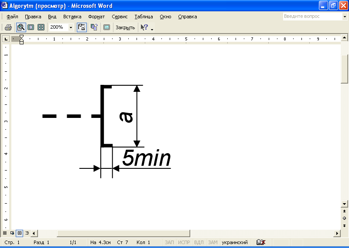Image resolution: width=349 pixels, height=248 pixels.
Task: Switch to Outline view icon
Action: 27,233
